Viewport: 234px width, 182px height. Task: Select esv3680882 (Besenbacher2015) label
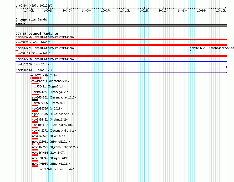click(54, 97)
